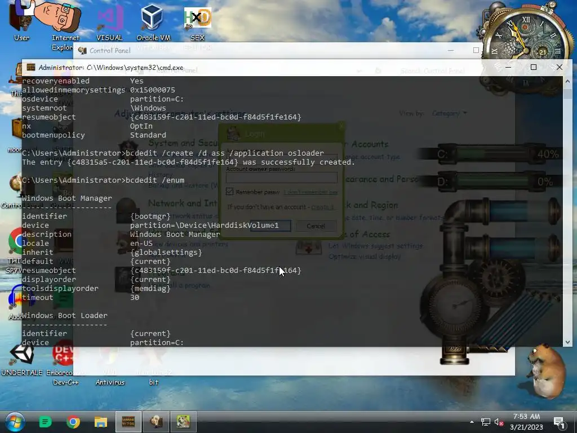Click the highlighted OK button in Login dialog
This screenshot has width=577, height=433.
point(270,226)
